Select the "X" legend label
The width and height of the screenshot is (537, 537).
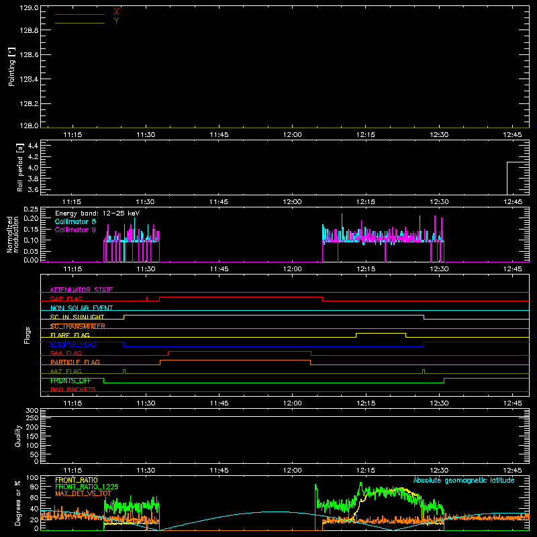[x=116, y=12]
